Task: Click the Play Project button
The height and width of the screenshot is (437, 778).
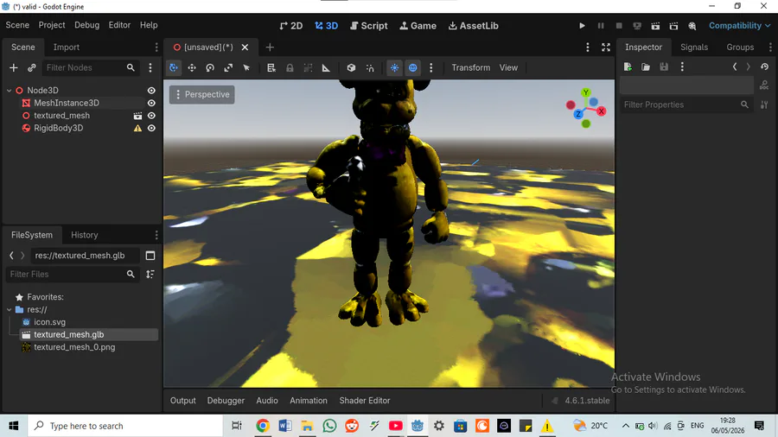Action: 582,26
